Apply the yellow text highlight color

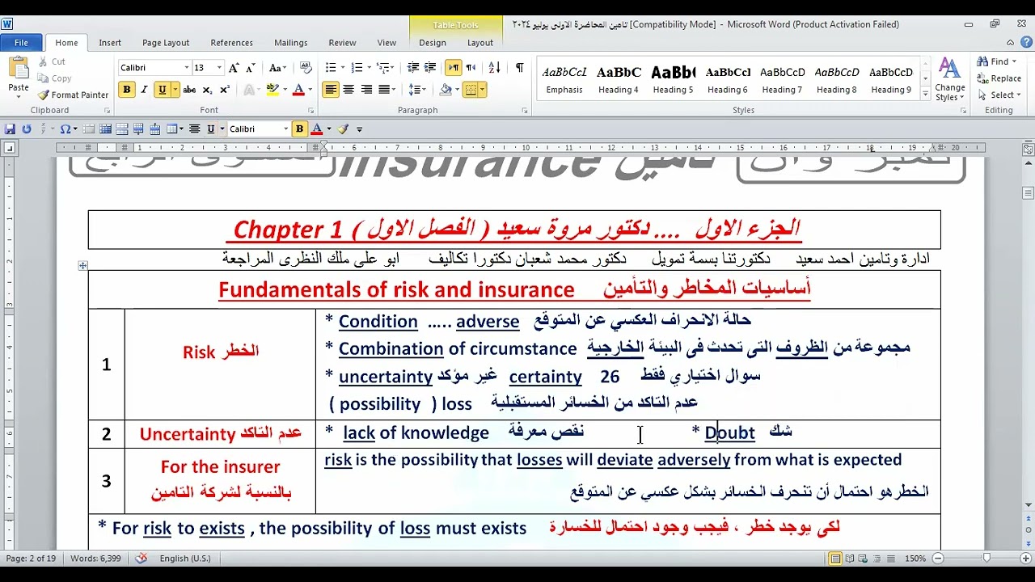(x=272, y=90)
